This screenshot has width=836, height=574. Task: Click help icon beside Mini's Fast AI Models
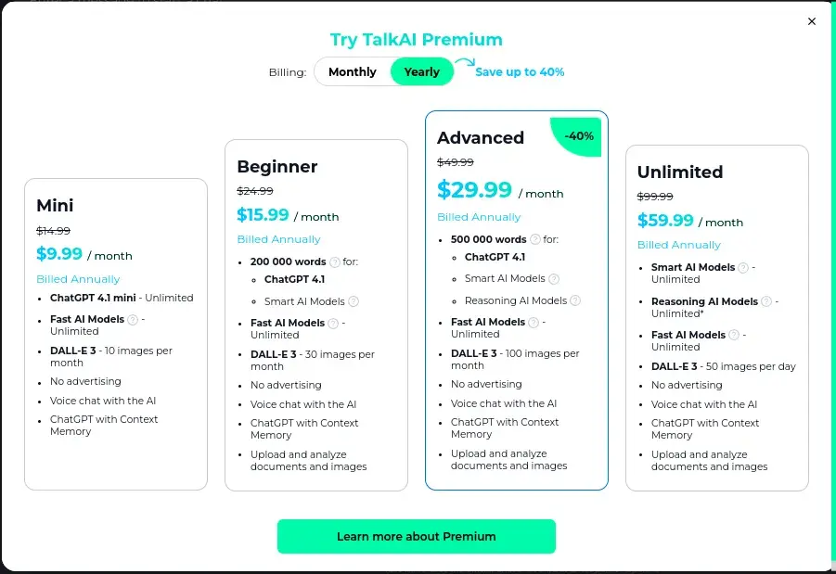pos(133,320)
